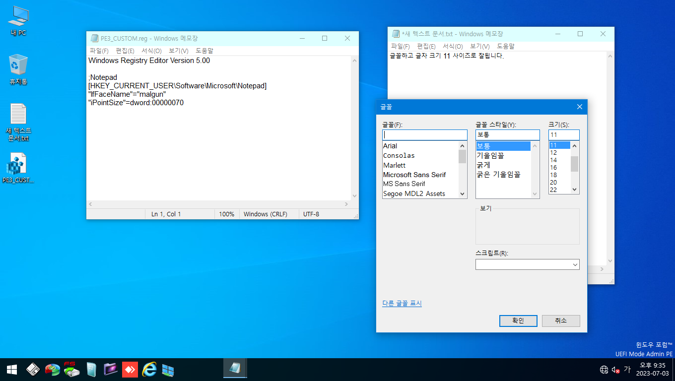The image size is (675, 381).
Task: Open 도움말 menu in 새 텍스트 문서 Notepad
Action: (x=506, y=46)
